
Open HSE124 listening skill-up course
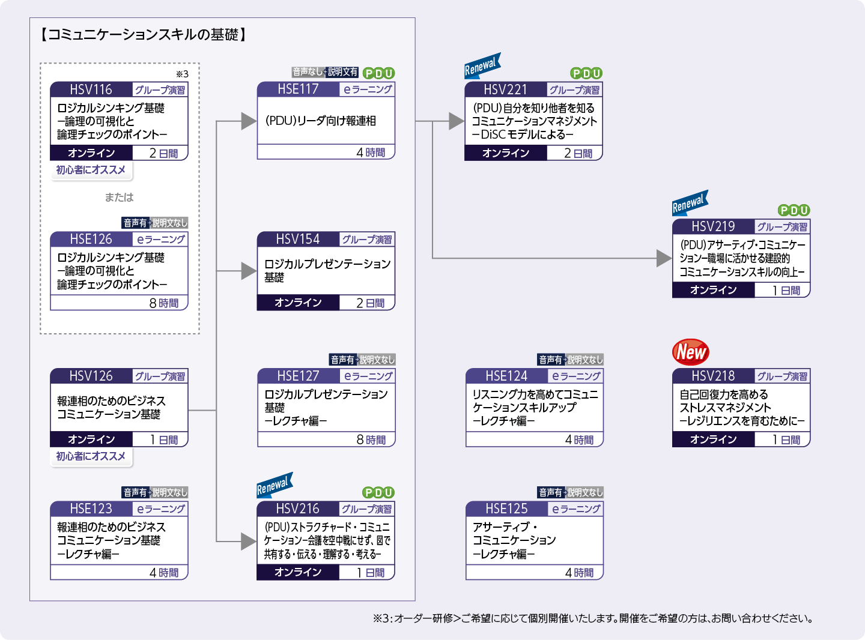(534, 408)
